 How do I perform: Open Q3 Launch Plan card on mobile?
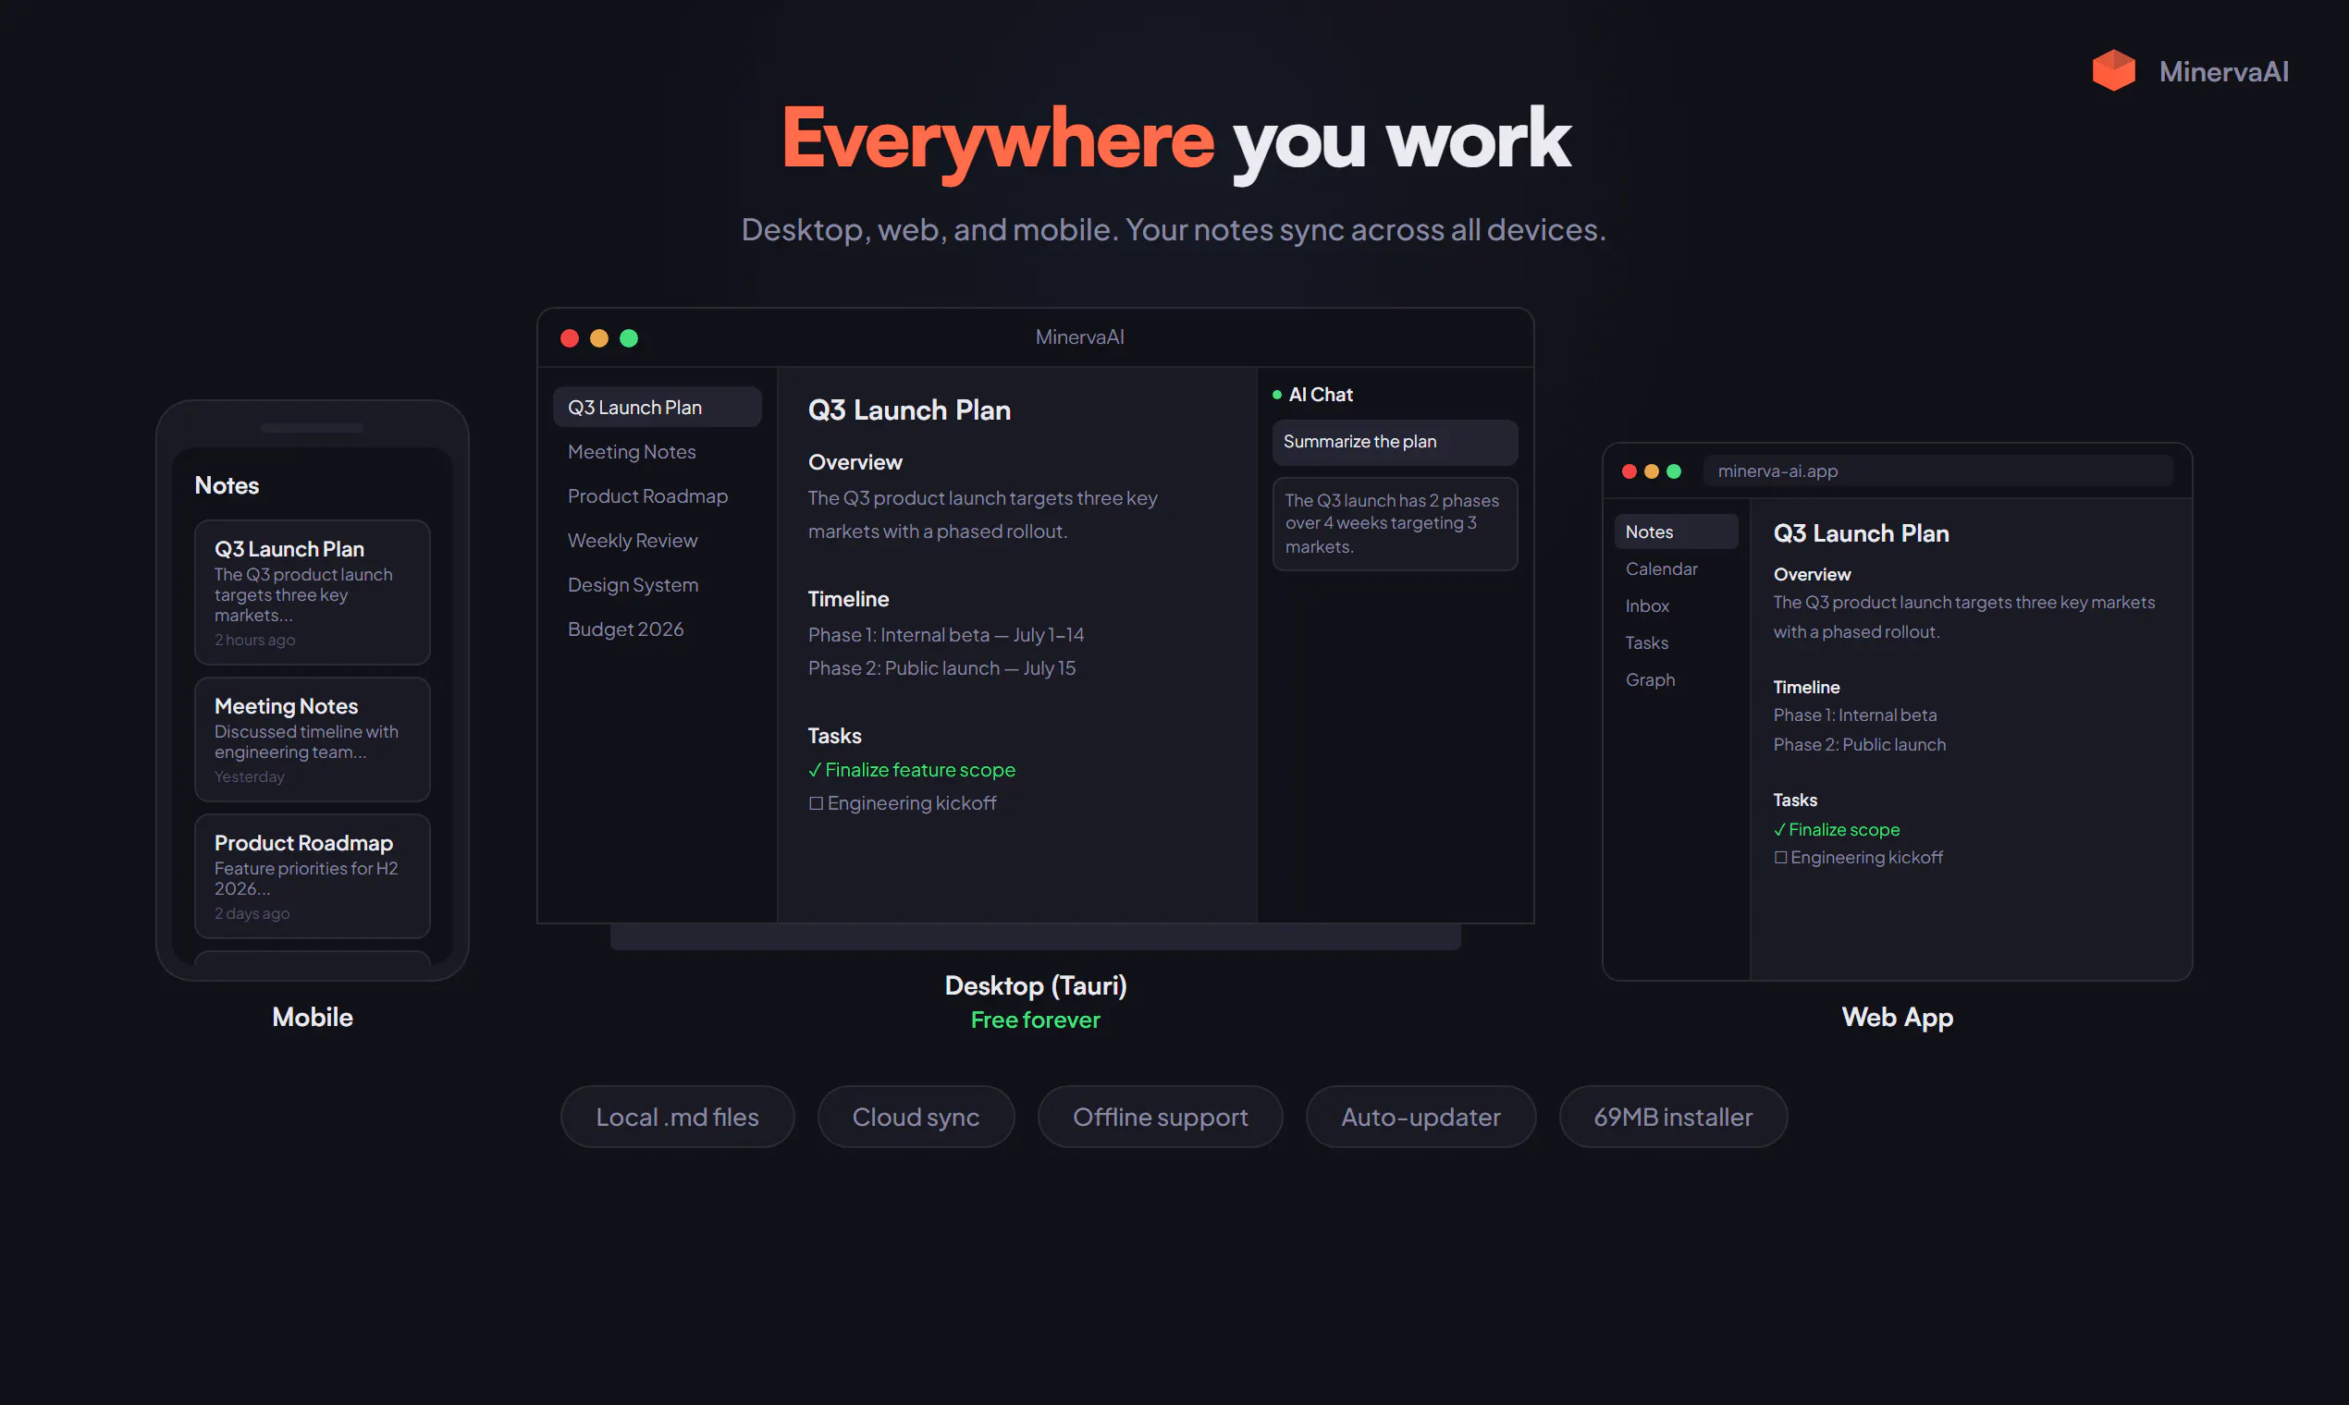pyautogui.click(x=313, y=592)
